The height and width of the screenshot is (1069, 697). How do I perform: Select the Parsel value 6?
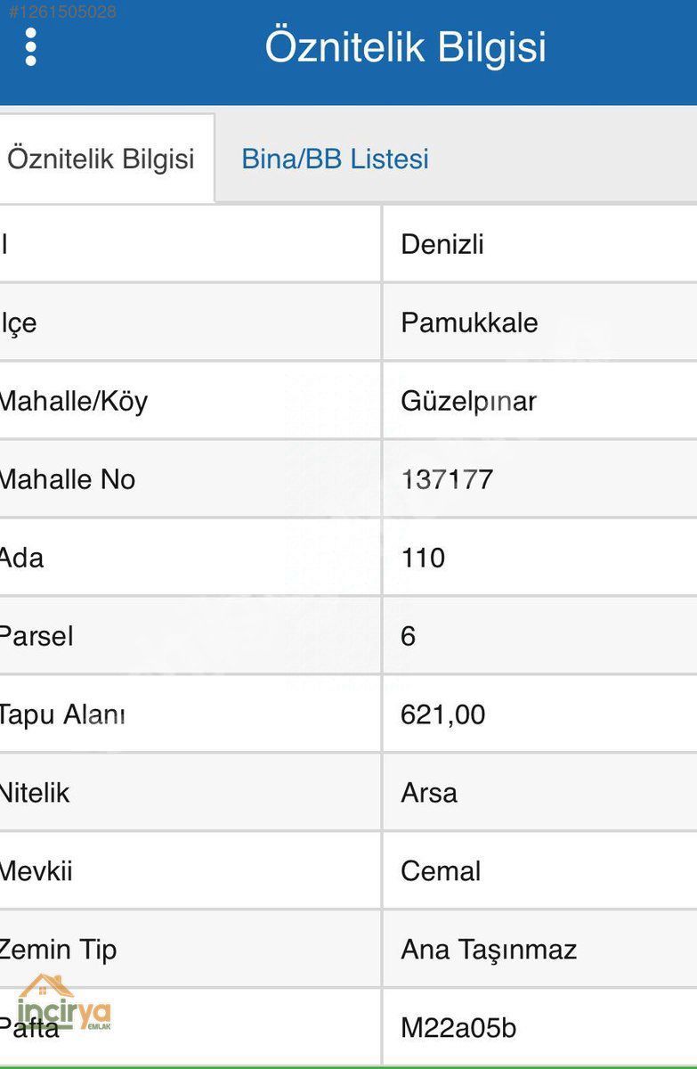tap(409, 636)
